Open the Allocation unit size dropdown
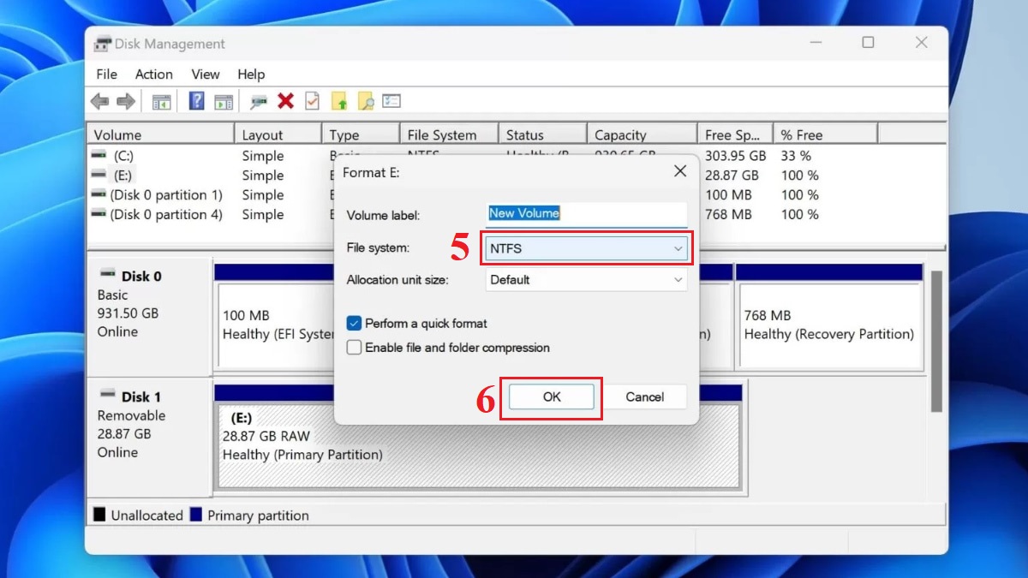The height and width of the screenshot is (578, 1028). point(586,280)
